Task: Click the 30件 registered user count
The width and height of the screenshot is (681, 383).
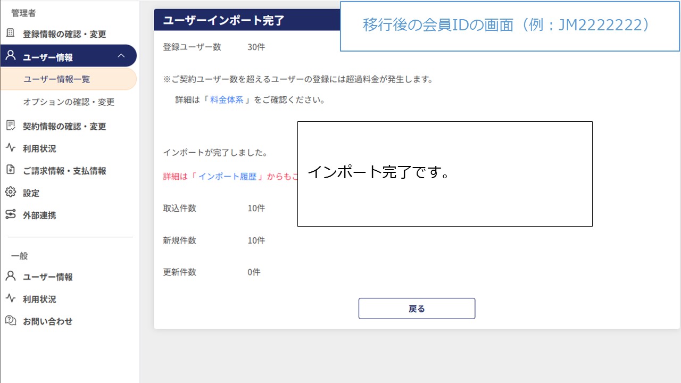Action: pyautogui.click(x=256, y=47)
